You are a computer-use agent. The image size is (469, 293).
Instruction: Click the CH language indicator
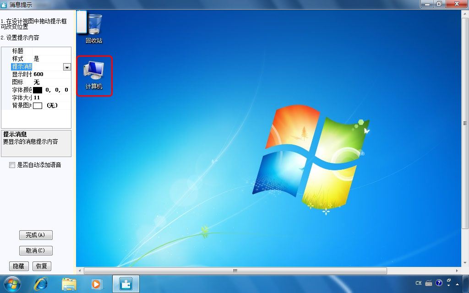tap(419, 283)
